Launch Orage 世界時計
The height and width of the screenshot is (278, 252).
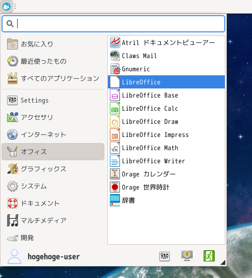(x=166, y=187)
